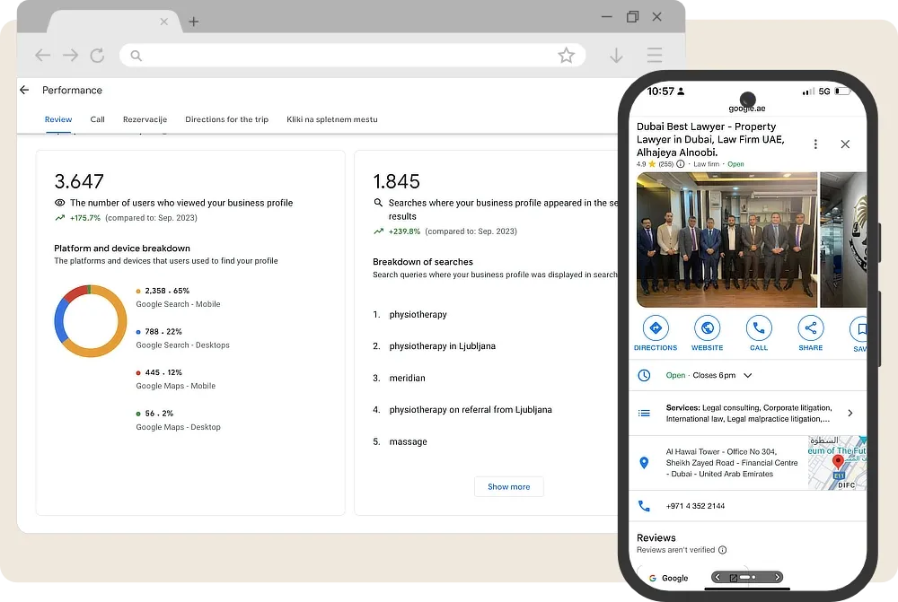This screenshot has height=602, width=898.
Task: Click the phone icon beside +971 number
Action: [644, 506]
